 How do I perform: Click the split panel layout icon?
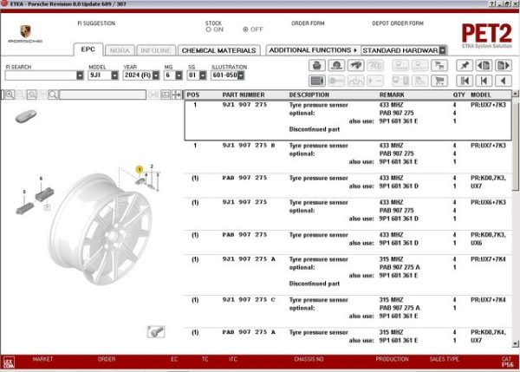(166, 95)
